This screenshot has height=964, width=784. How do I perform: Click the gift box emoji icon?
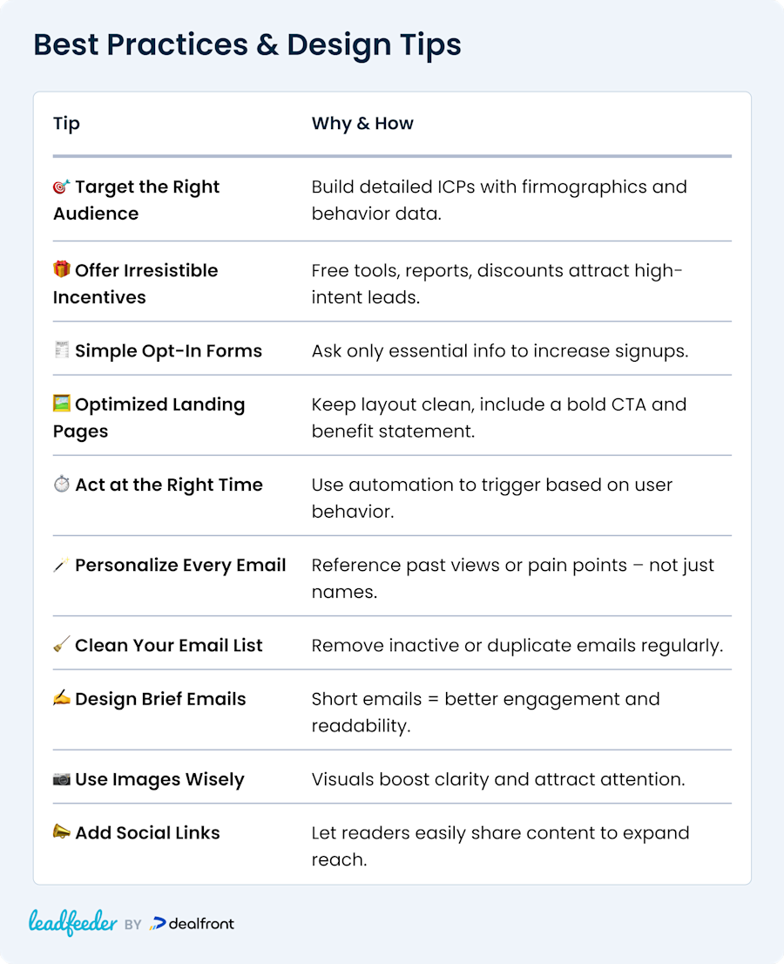click(62, 269)
